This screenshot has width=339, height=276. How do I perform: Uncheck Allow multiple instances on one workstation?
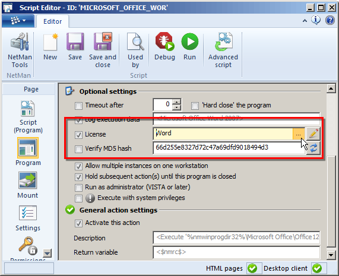78,166
